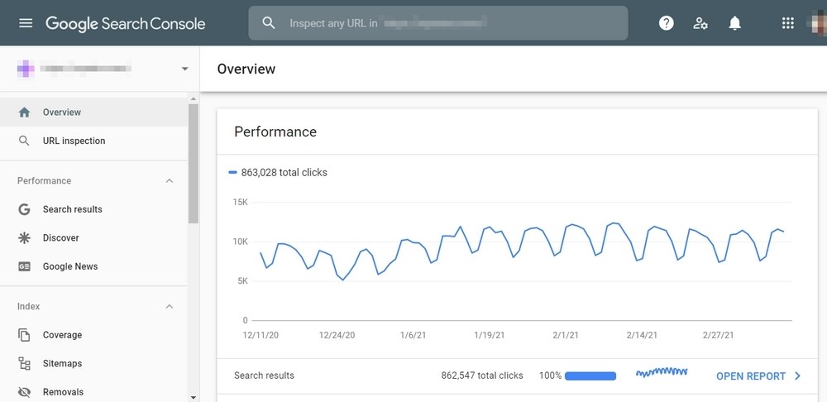This screenshot has width=827, height=402.
Task: Open the hamburger main menu
Action: coord(26,23)
